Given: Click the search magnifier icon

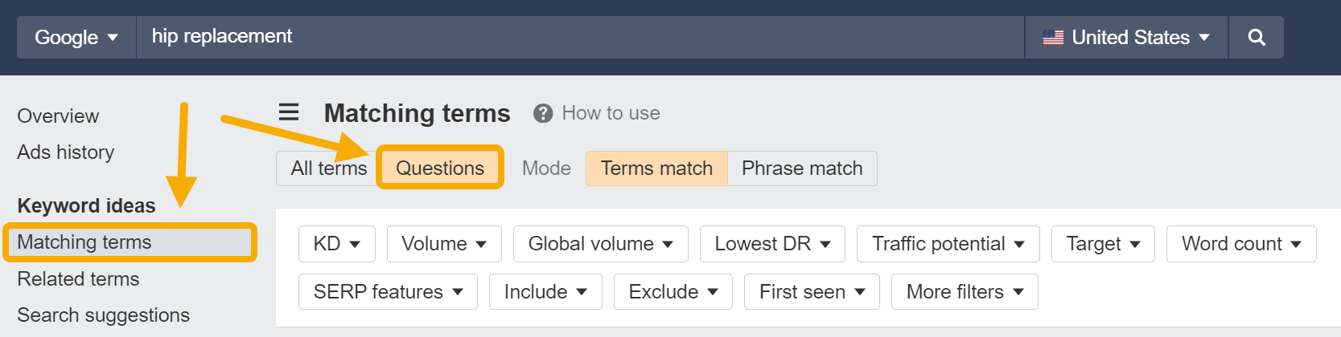Looking at the screenshot, I should click(x=1256, y=38).
